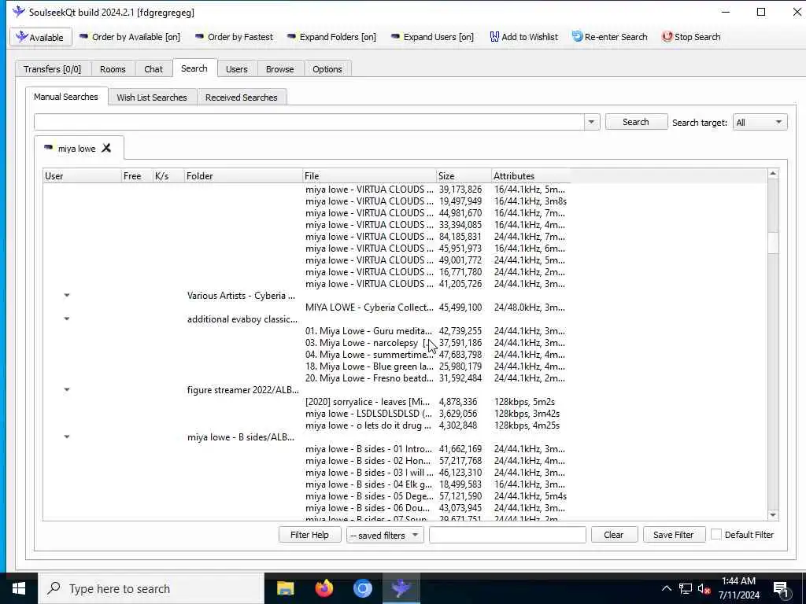
Task: Select miya lowe - LSDLSDLSDLSD file
Action: (x=368, y=414)
